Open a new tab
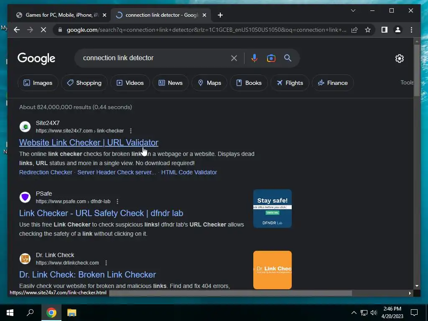This screenshot has height=321, width=428. tap(220, 15)
